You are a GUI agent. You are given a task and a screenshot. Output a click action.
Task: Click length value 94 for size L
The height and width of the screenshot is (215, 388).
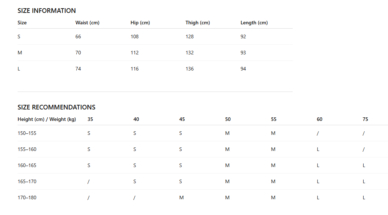(x=243, y=69)
